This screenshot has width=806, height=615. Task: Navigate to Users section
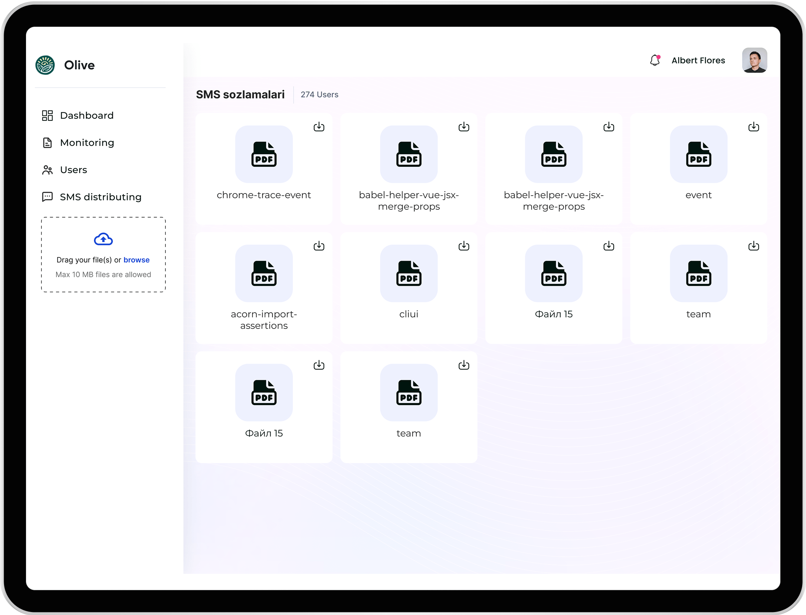[73, 170]
